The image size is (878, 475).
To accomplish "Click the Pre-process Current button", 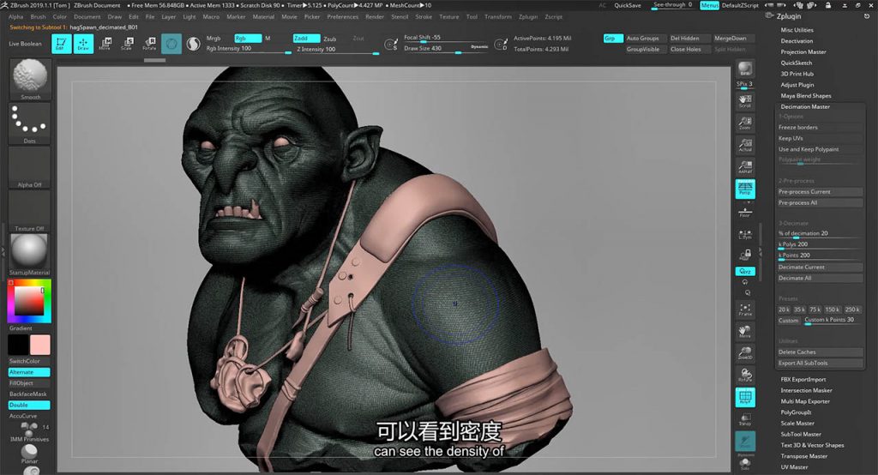I will pyautogui.click(x=820, y=191).
